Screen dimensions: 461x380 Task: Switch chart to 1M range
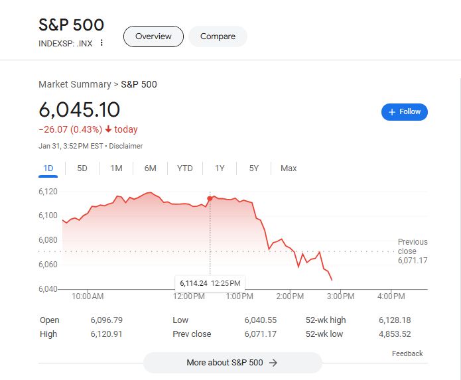tap(116, 168)
